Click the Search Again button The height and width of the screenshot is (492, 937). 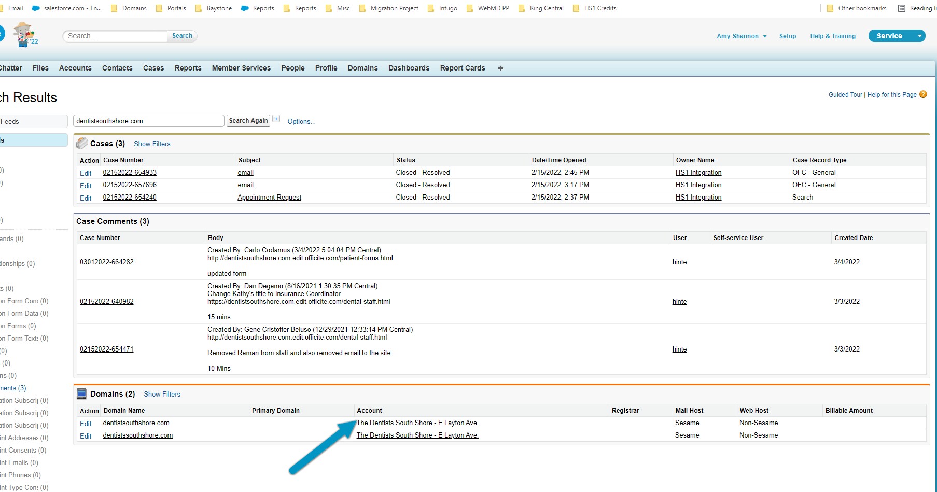click(x=248, y=121)
